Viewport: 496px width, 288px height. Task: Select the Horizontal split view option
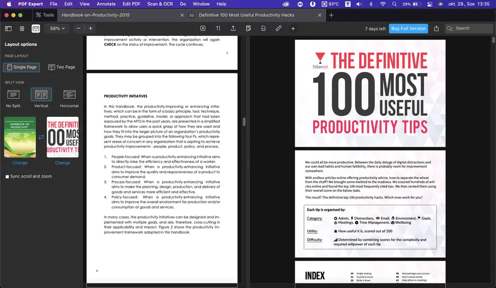pos(69,97)
